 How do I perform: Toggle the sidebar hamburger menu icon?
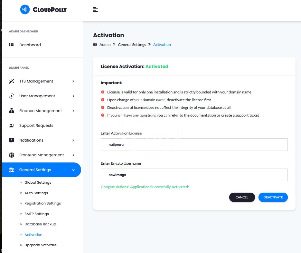(x=95, y=9)
